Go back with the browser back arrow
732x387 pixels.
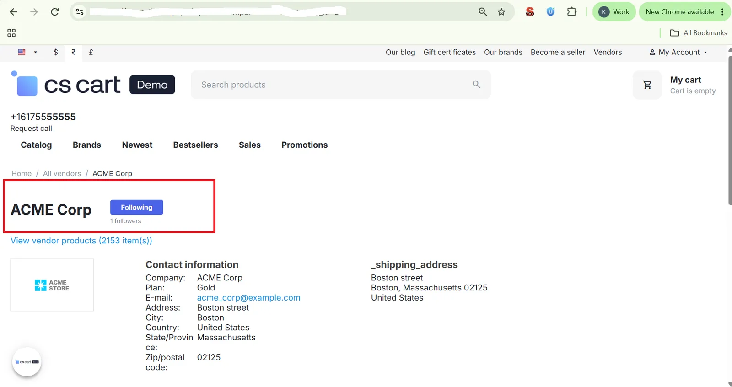pos(13,12)
